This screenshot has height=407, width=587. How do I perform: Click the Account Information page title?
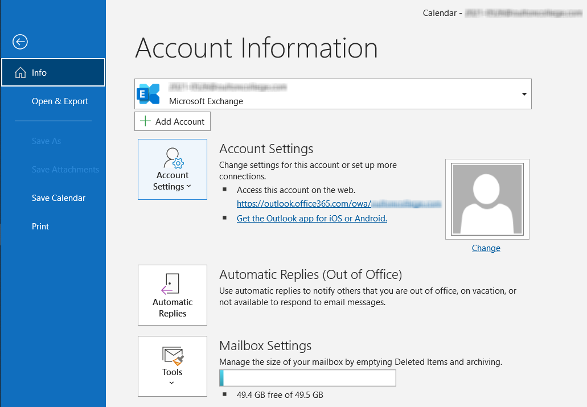tap(256, 48)
